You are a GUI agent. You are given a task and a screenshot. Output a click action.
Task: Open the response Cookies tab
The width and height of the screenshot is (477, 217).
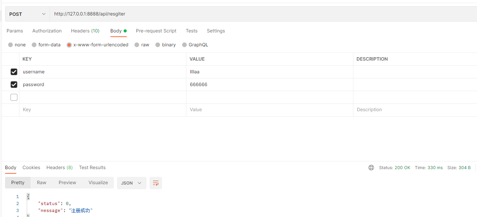click(x=31, y=168)
